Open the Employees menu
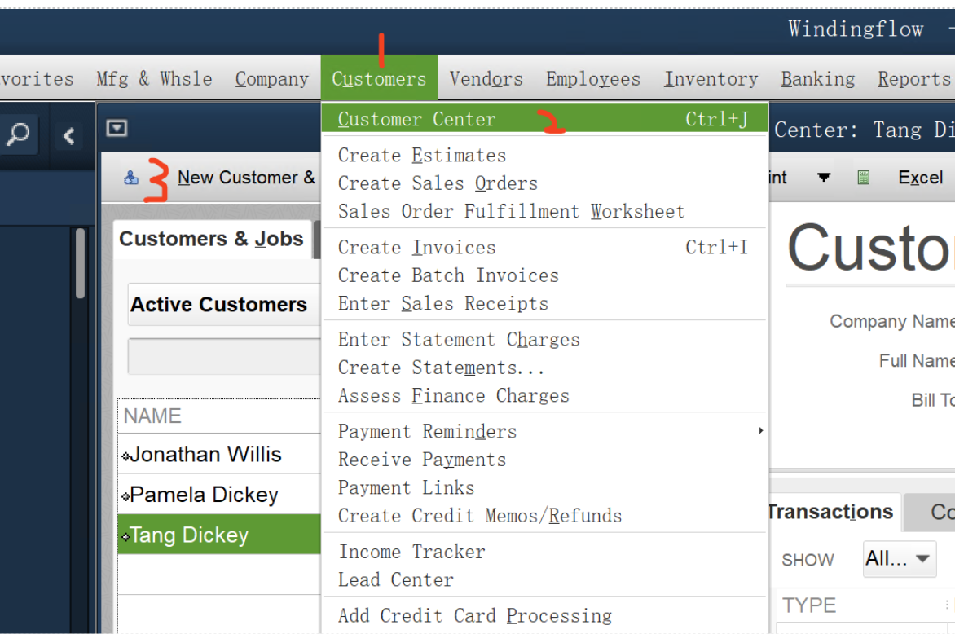Screen dimensions: 955x634 click(592, 78)
